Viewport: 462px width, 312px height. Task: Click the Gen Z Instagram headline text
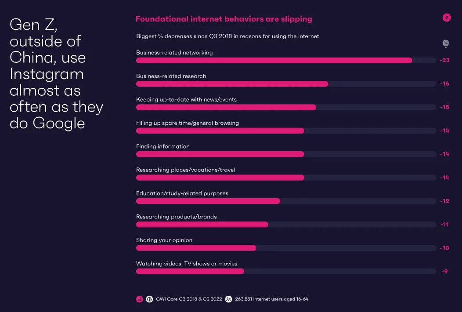point(57,74)
